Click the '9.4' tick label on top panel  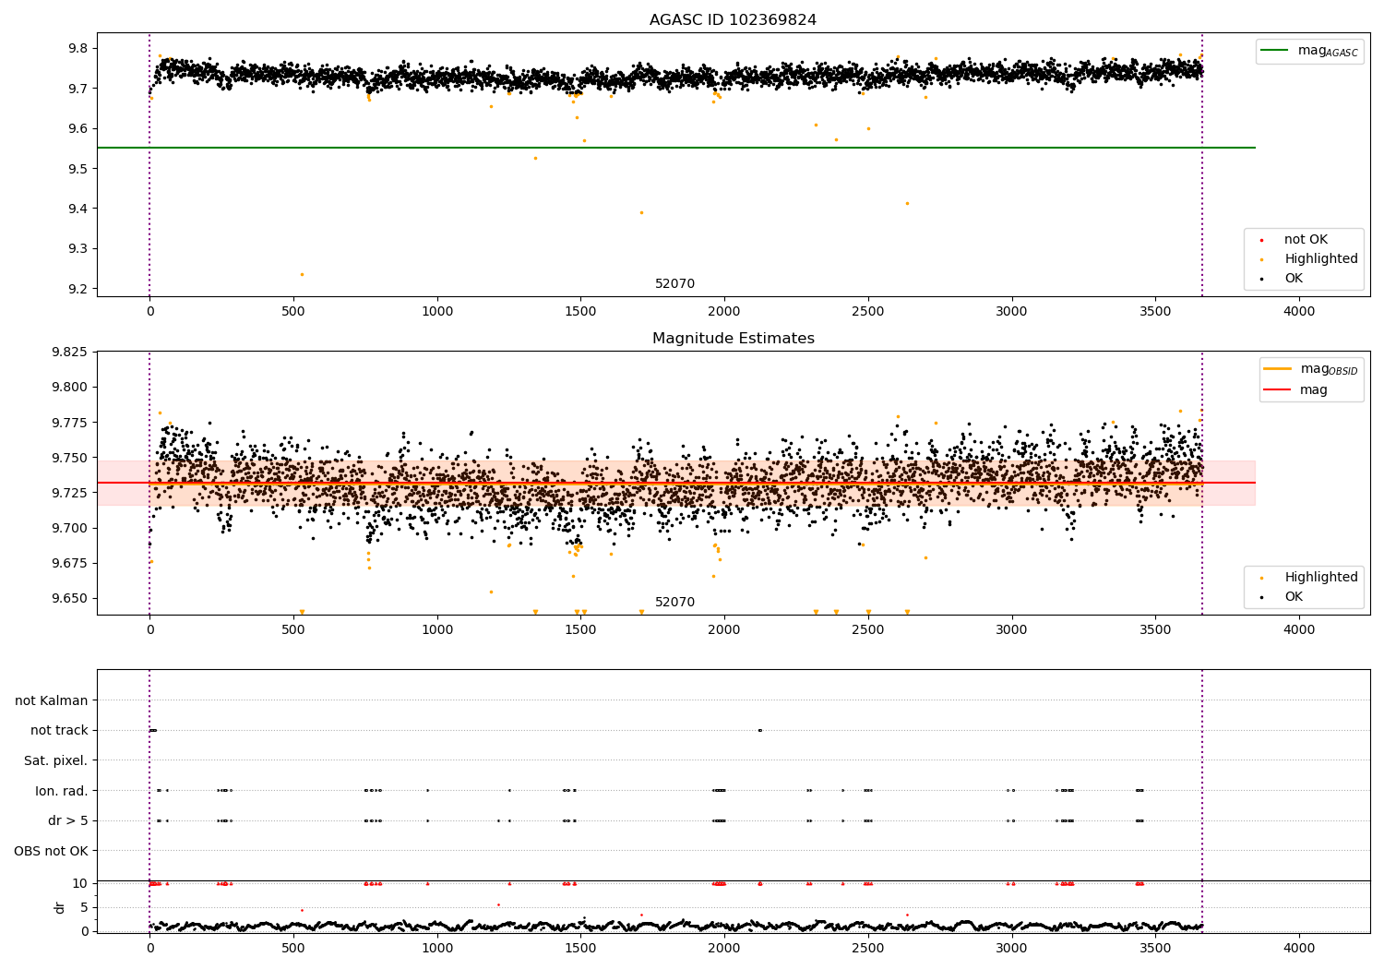[78, 209]
